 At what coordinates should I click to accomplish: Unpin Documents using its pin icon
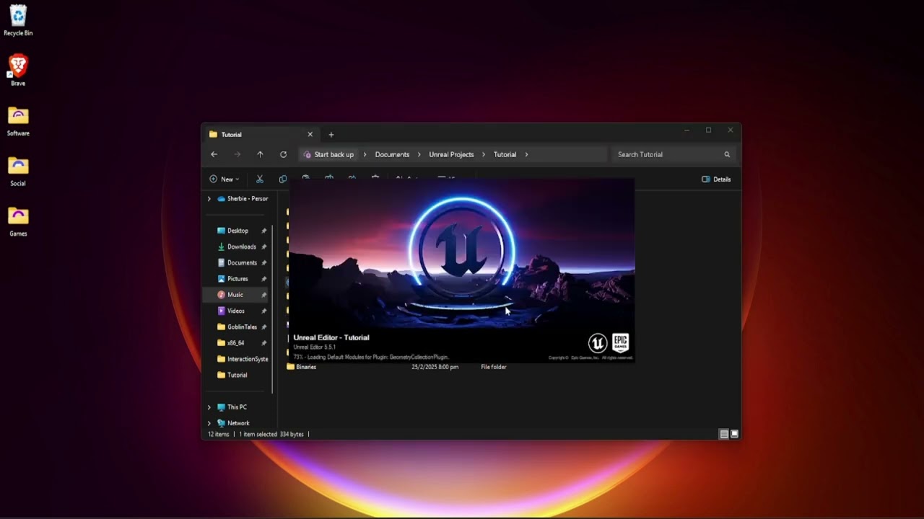click(x=263, y=262)
